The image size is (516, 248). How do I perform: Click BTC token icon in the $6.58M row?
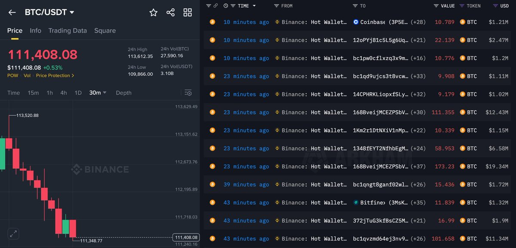point(462,149)
